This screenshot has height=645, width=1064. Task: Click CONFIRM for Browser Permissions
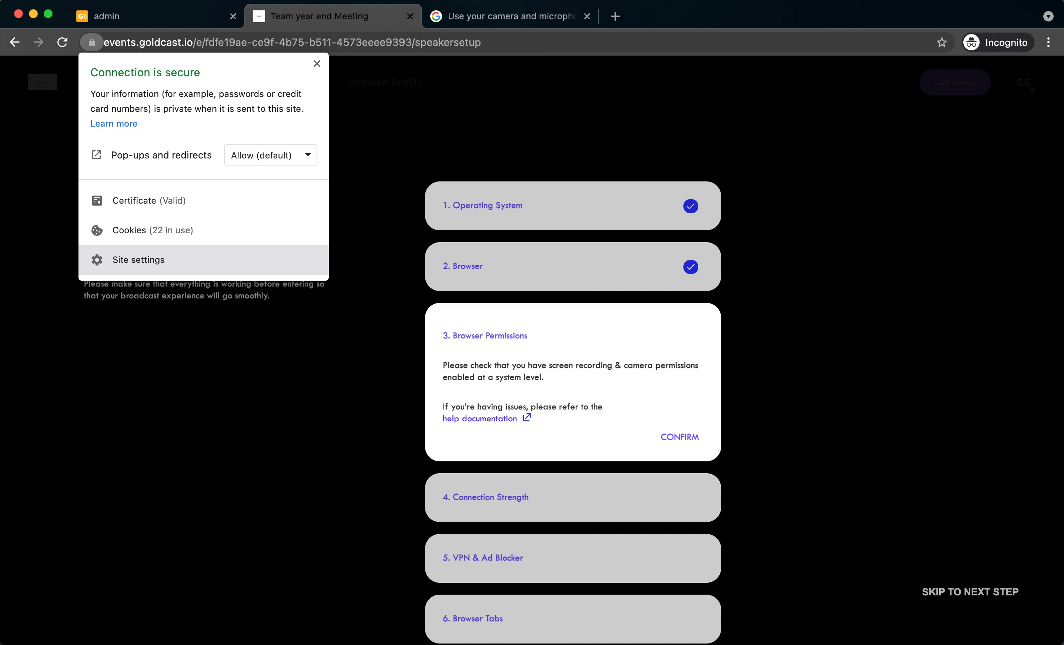(679, 437)
